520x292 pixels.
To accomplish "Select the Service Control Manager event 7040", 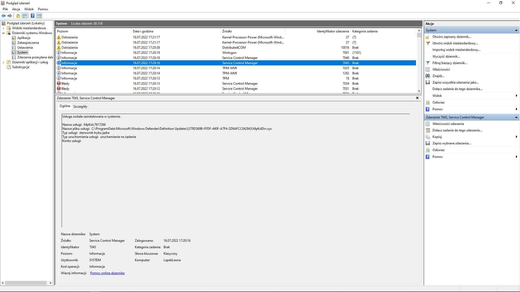I will (236, 58).
